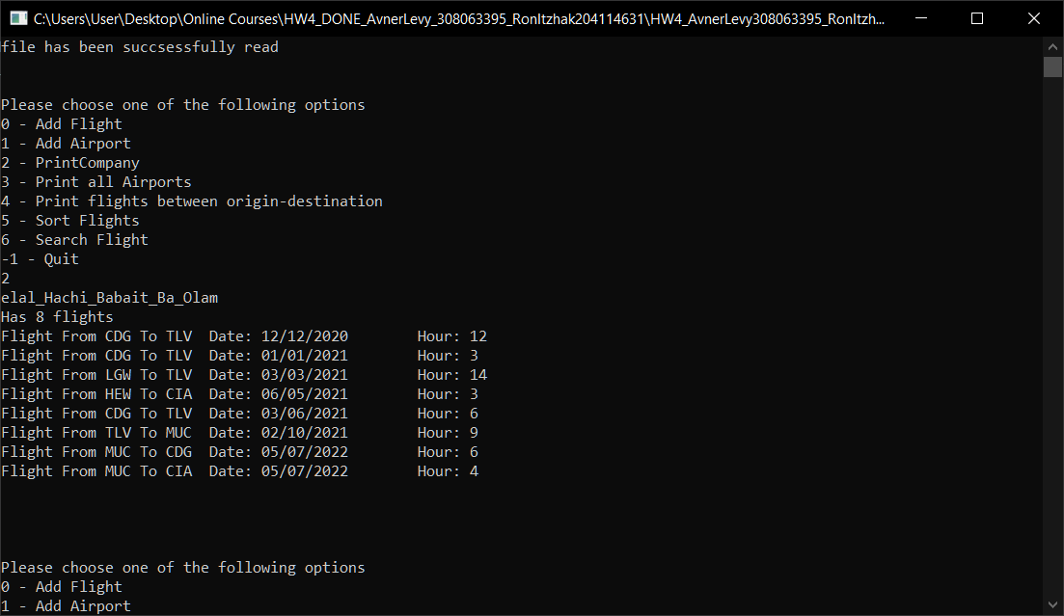
Task: Click the second 'Please choose one of the following options'
Action: tap(183, 568)
